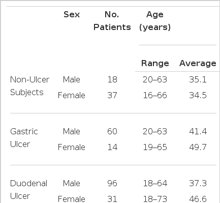The image size is (220, 203).
Task: Click the Sex column header
Action: [72, 14]
